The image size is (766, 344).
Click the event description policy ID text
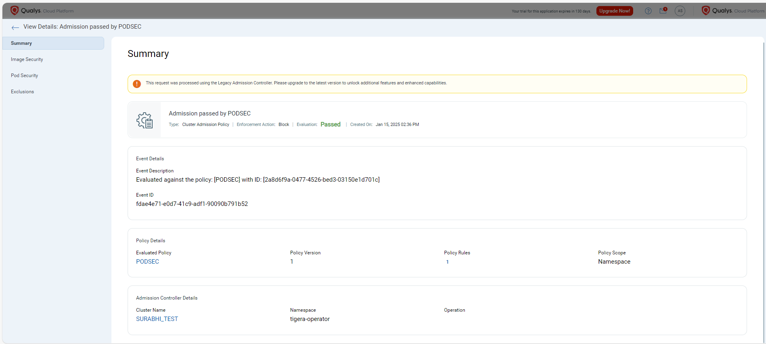(x=258, y=180)
